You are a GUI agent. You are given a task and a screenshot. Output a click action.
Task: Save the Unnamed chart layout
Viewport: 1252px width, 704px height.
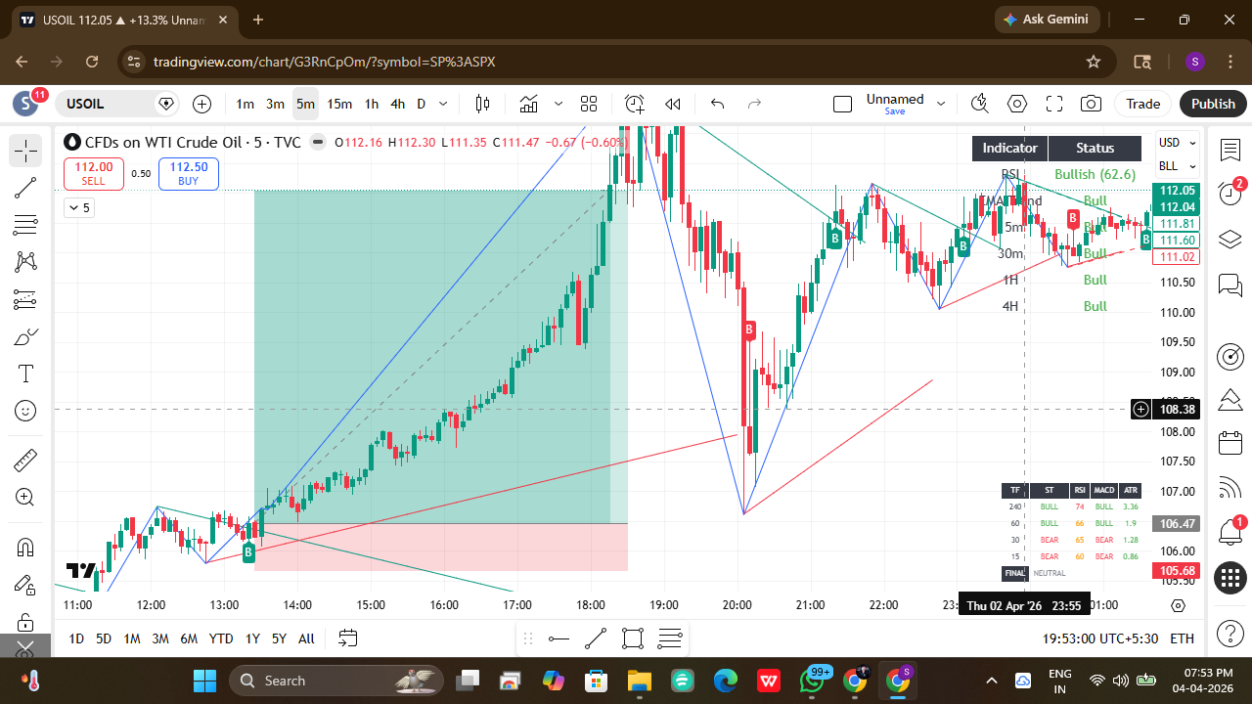coord(895,111)
